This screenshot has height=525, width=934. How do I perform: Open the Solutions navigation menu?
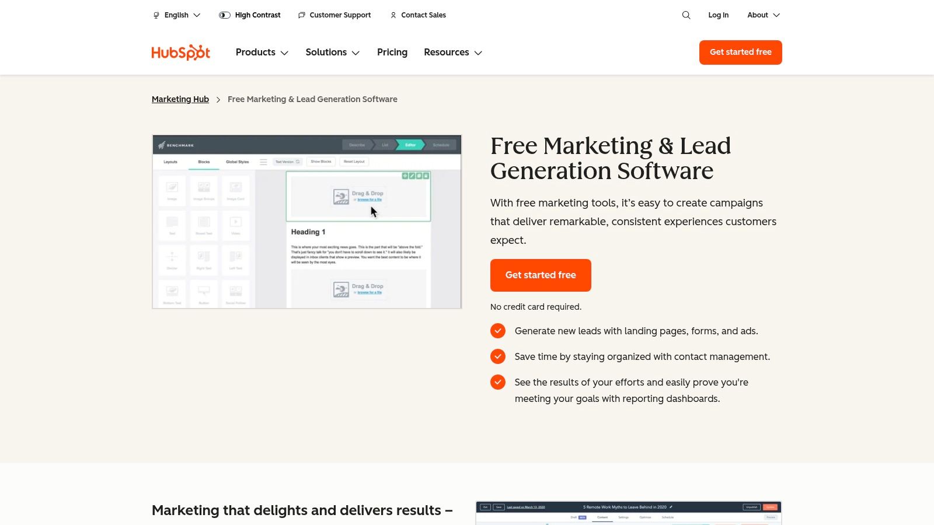click(x=332, y=52)
